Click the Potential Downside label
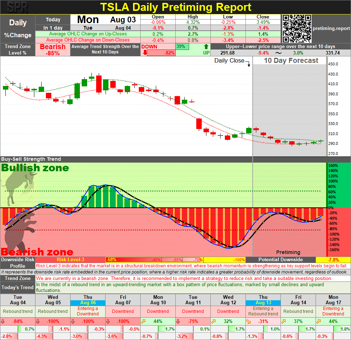 (281, 260)
